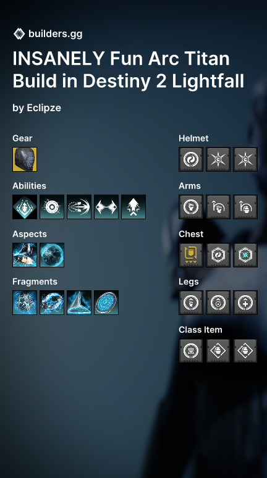The image size is (267, 478).
Task: Select the grenade-with-arrow mod under Arms
Action: click(245, 207)
